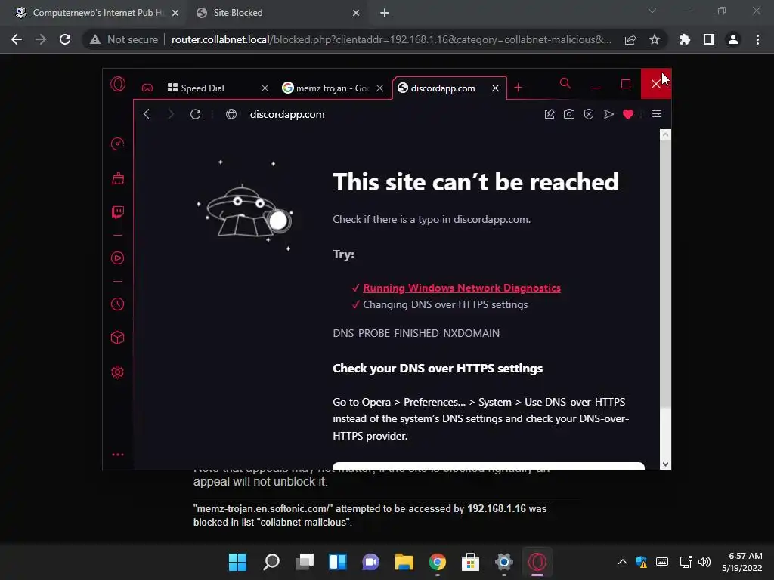Viewport: 774px width, 580px height.
Task: Open File Explorer from taskbar
Action: point(404,562)
